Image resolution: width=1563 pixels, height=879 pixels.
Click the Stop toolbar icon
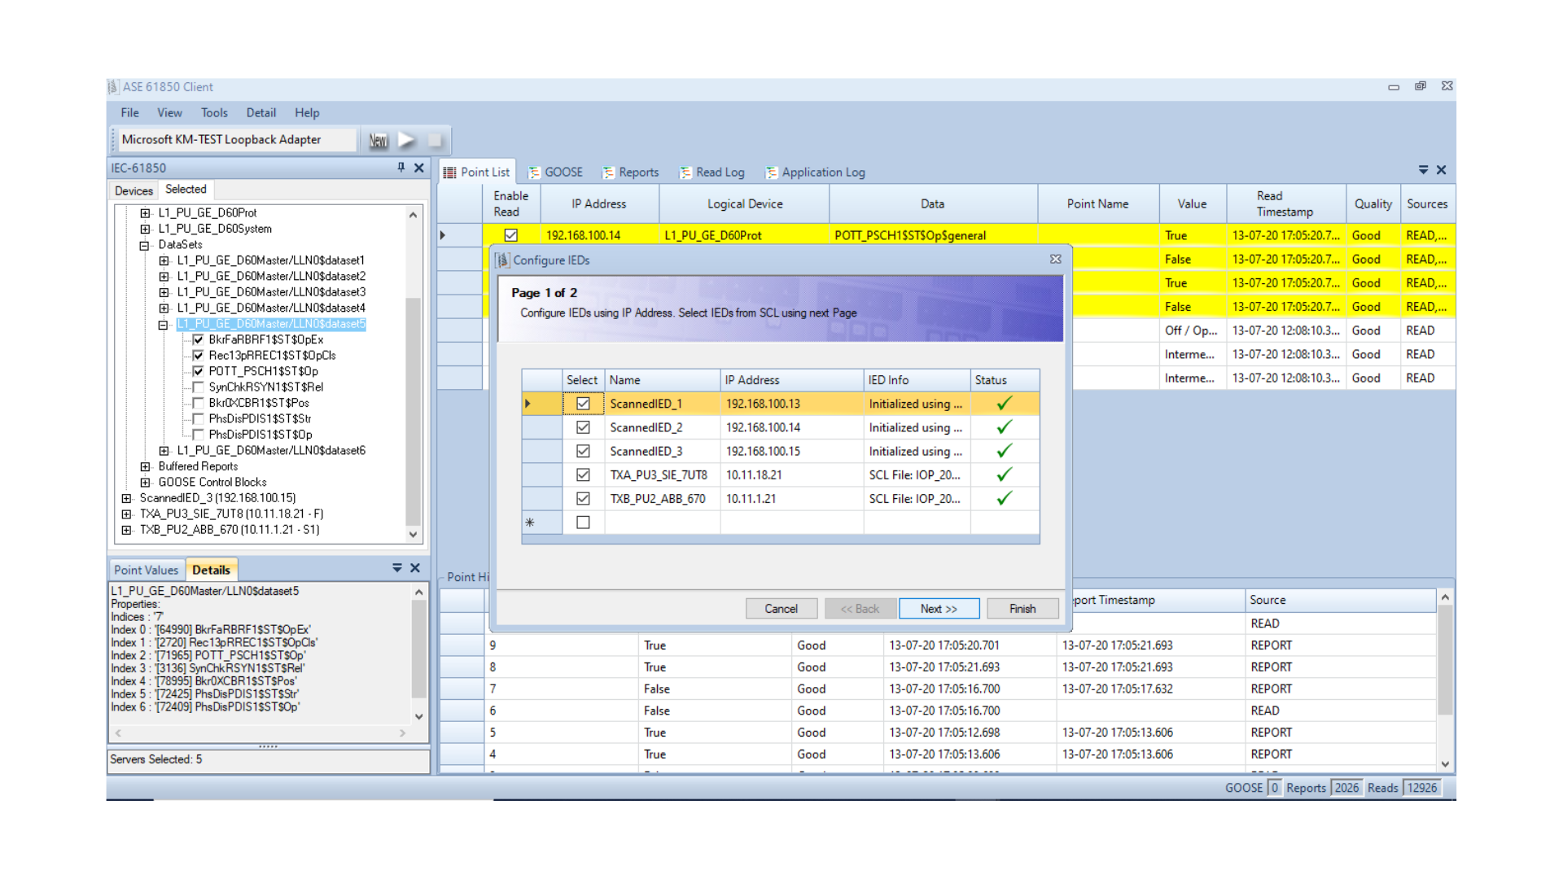coord(436,140)
